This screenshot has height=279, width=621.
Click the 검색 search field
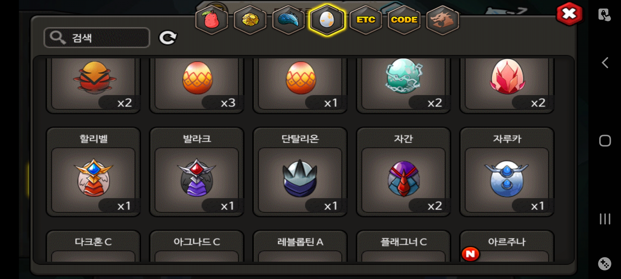tap(97, 38)
